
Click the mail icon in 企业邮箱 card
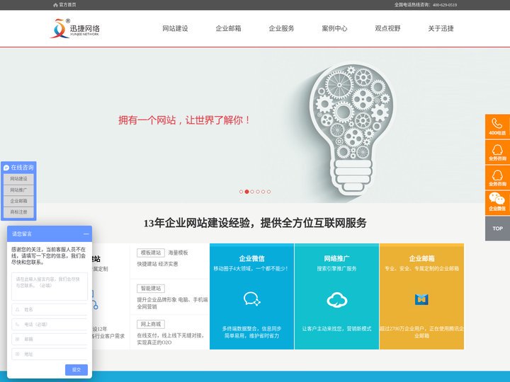(x=421, y=299)
